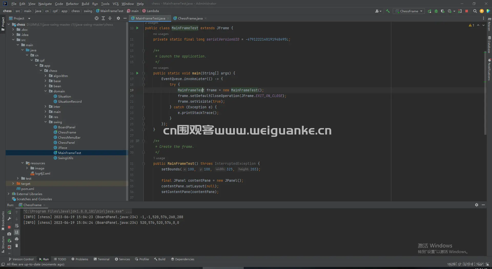The image size is (492, 269).
Task: Hide the Project panel with the minus icon
Action: (x=125, y=18)
